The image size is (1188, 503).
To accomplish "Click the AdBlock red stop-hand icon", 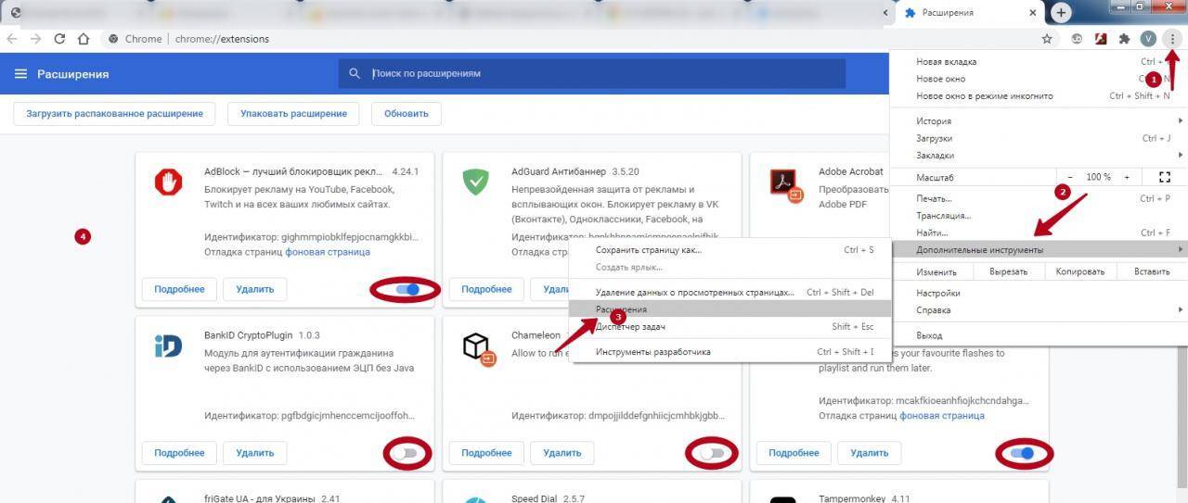I will point(169,182).
